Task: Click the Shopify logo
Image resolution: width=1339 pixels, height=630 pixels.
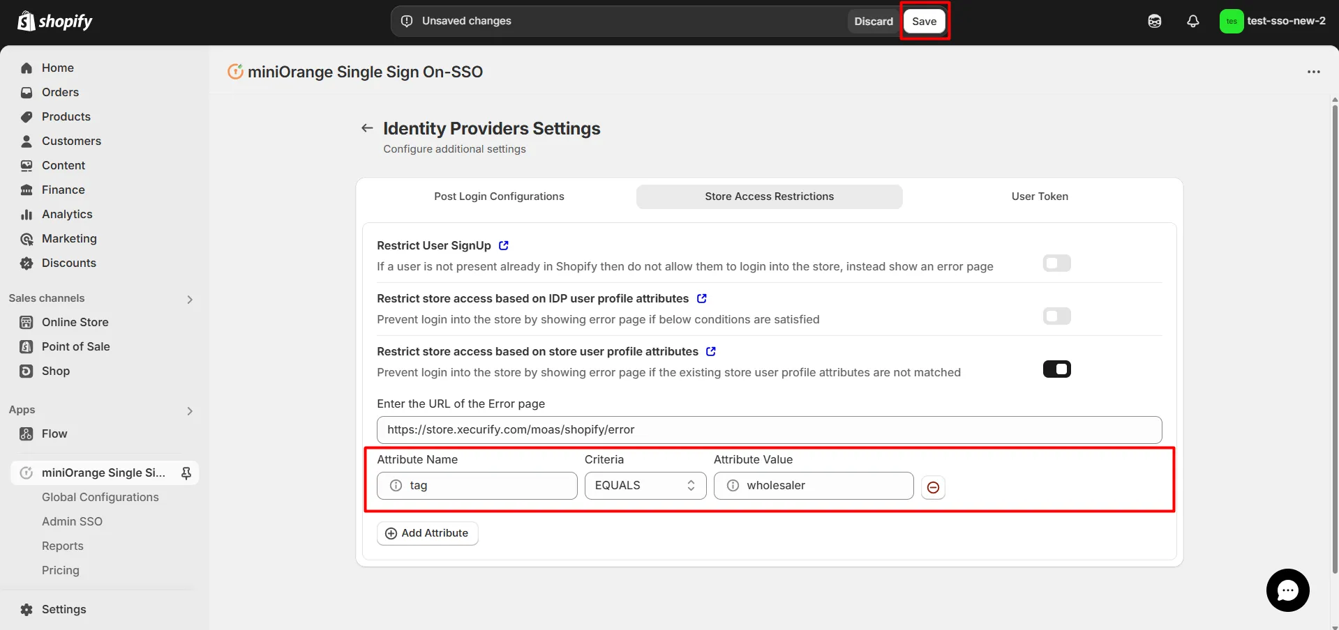Action: 54,21
